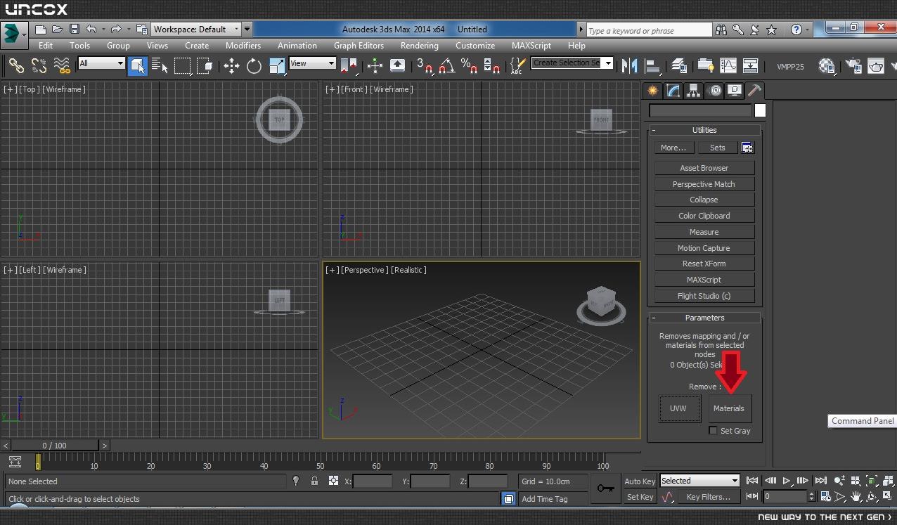Image resolution: width=897 pixels, height=525 pixels.
Task: Open the Curve Editor icon
Action: pyautogui.click(x=728, y=66)
